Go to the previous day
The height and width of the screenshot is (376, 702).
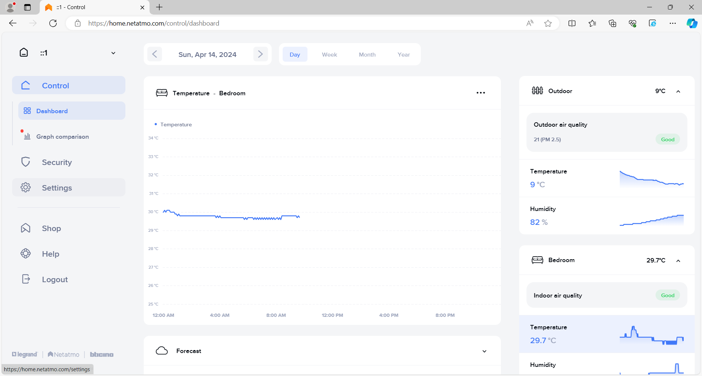(155, 54)
